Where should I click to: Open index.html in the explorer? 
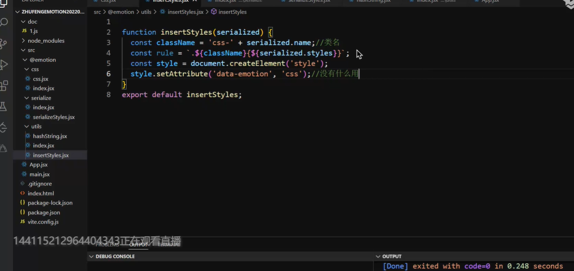pos(41,193)
